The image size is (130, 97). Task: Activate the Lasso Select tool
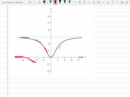click(x=35, y=2)
